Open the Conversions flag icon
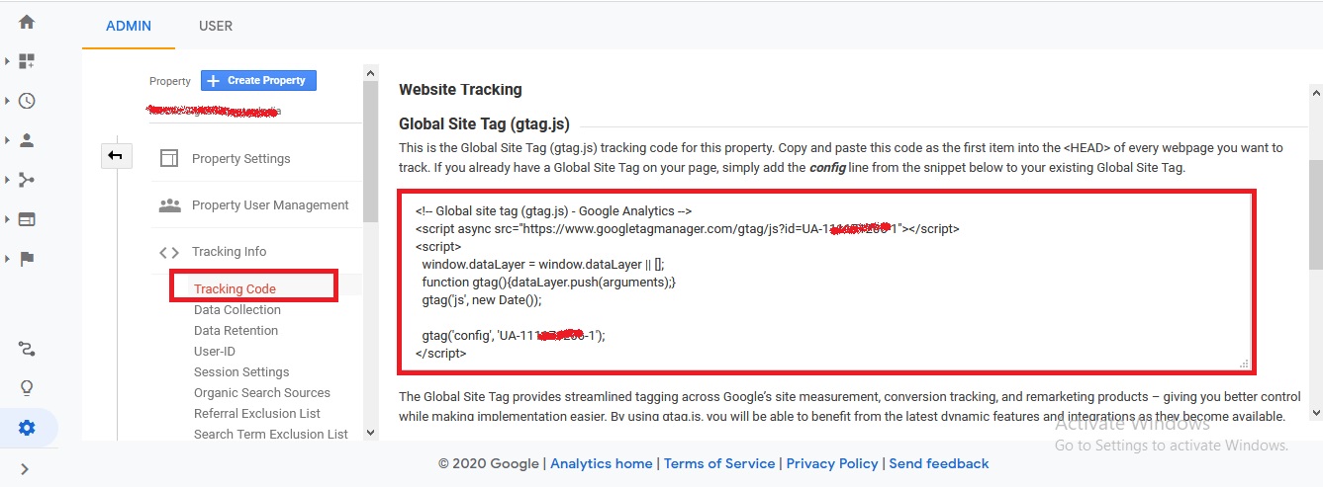 (27, 259)
